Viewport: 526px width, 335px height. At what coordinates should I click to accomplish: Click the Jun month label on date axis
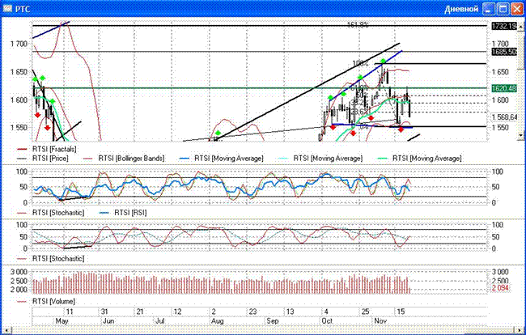[x=108, y=321]
